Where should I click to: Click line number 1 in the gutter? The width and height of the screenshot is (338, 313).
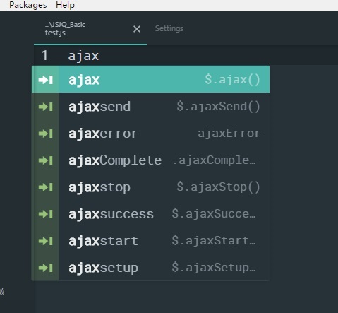[x=44, y=56]
